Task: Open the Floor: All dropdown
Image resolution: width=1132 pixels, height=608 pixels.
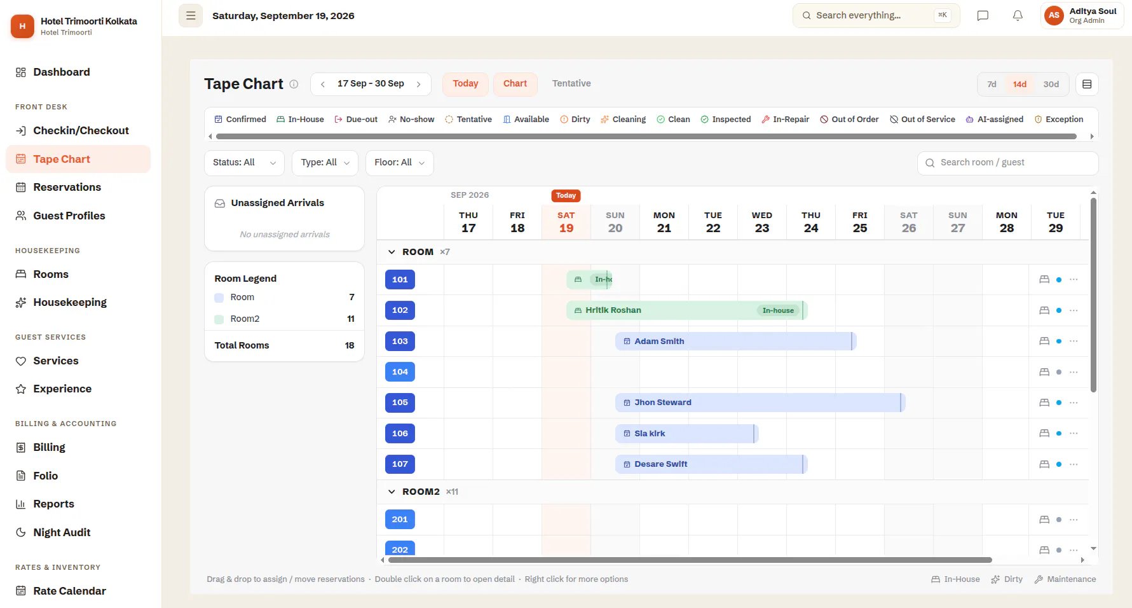Action: click(x=399, y=163)
